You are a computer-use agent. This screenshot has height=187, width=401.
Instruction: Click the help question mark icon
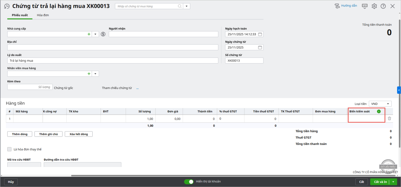coord(383,6)
